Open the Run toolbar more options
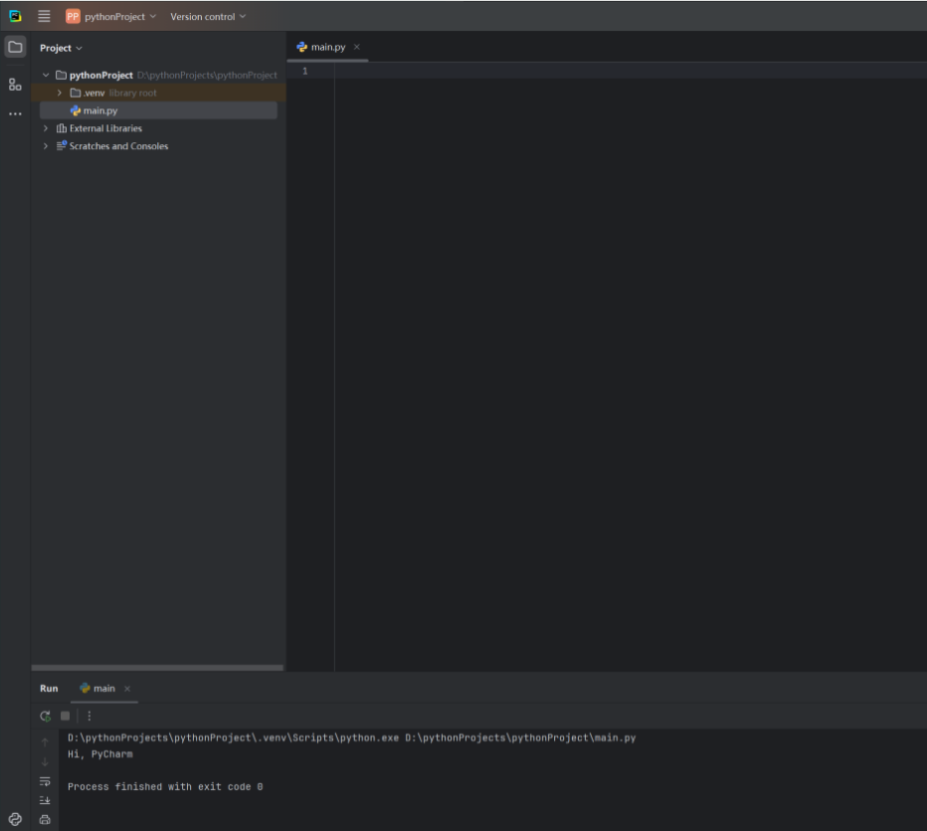Viewport: 927px width, 831px height. click(x=90, y=717)
